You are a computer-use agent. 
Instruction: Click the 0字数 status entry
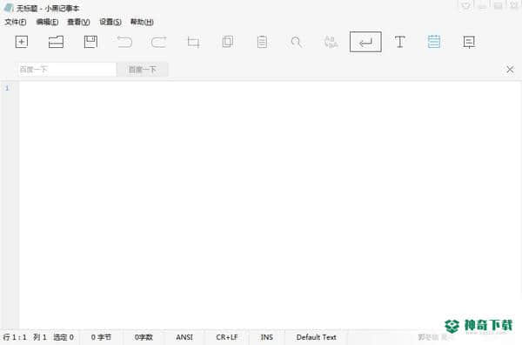coord(144,337)
